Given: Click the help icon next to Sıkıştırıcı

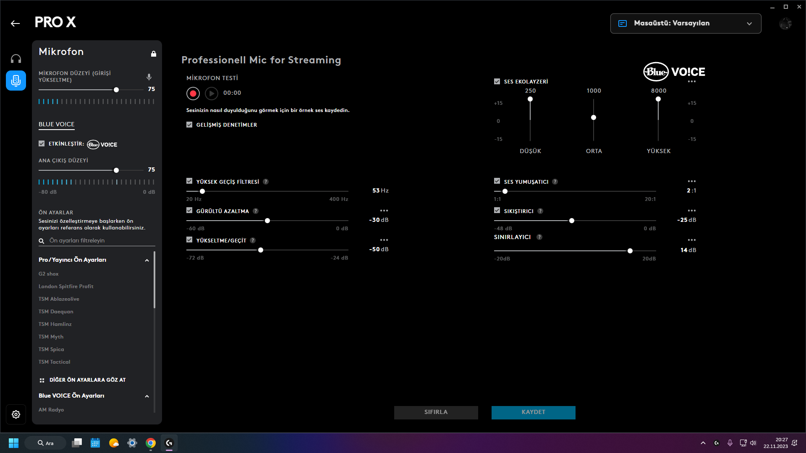Looking at the screenshot, I should 540,211.
